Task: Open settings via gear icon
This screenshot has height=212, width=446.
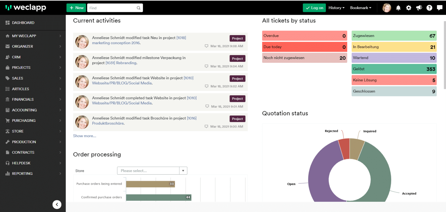Action: [409, 8]
